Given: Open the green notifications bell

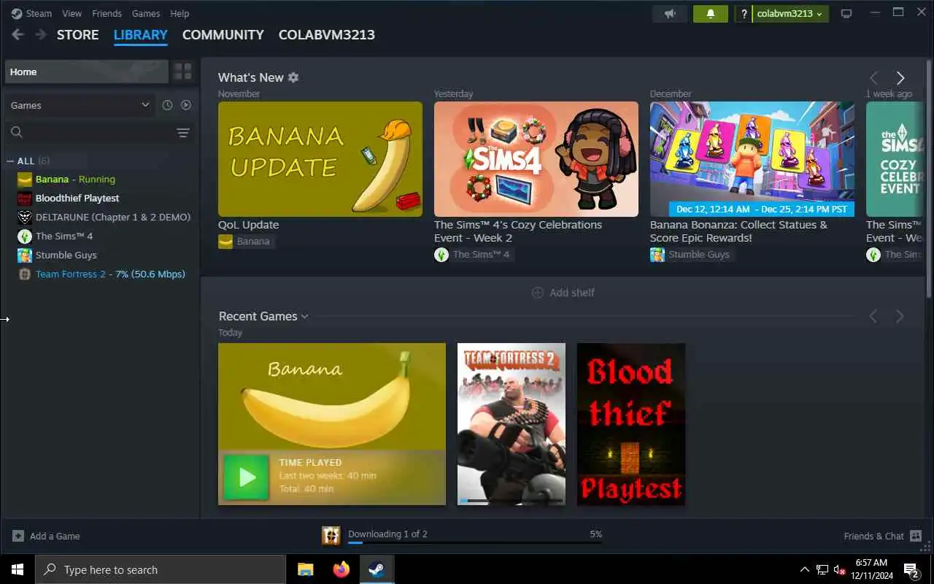Looking at the screenshot, I should tap(710, 14).
